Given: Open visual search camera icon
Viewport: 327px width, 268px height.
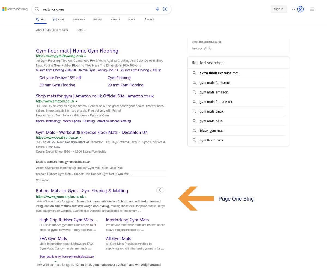Looking at the screenshot, I should [165, 9].
